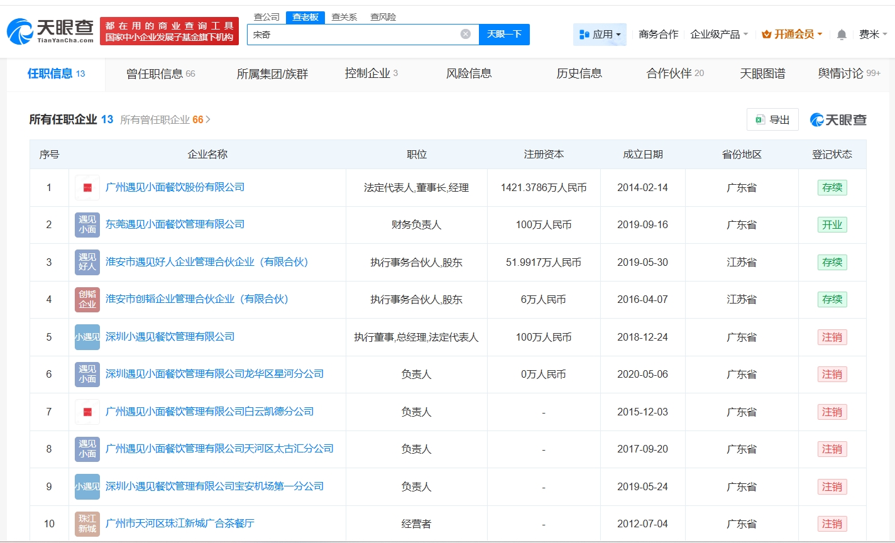895x543 pixels.
Task: Switch to the 历史信息 tab
Action: (579, 74)
